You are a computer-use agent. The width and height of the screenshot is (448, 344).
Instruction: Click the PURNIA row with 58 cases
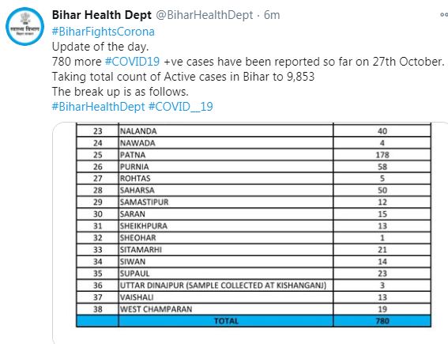(x=254, y=167)
